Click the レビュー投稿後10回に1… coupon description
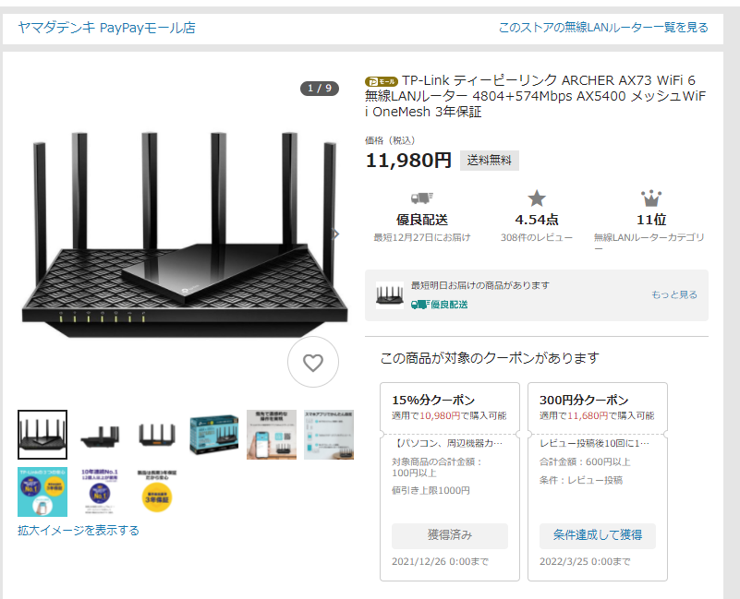The width and height of the screenshot is (740, 599). tap(595, 443)
